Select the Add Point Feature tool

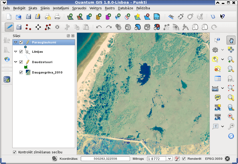tap(28, 27)
